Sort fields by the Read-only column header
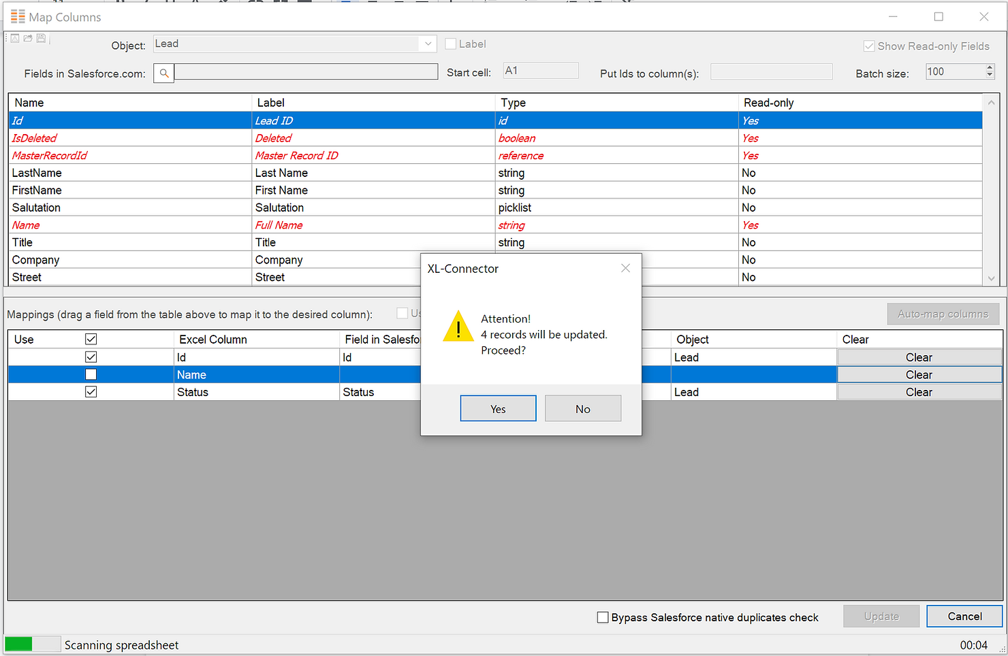 pos(860,103)
